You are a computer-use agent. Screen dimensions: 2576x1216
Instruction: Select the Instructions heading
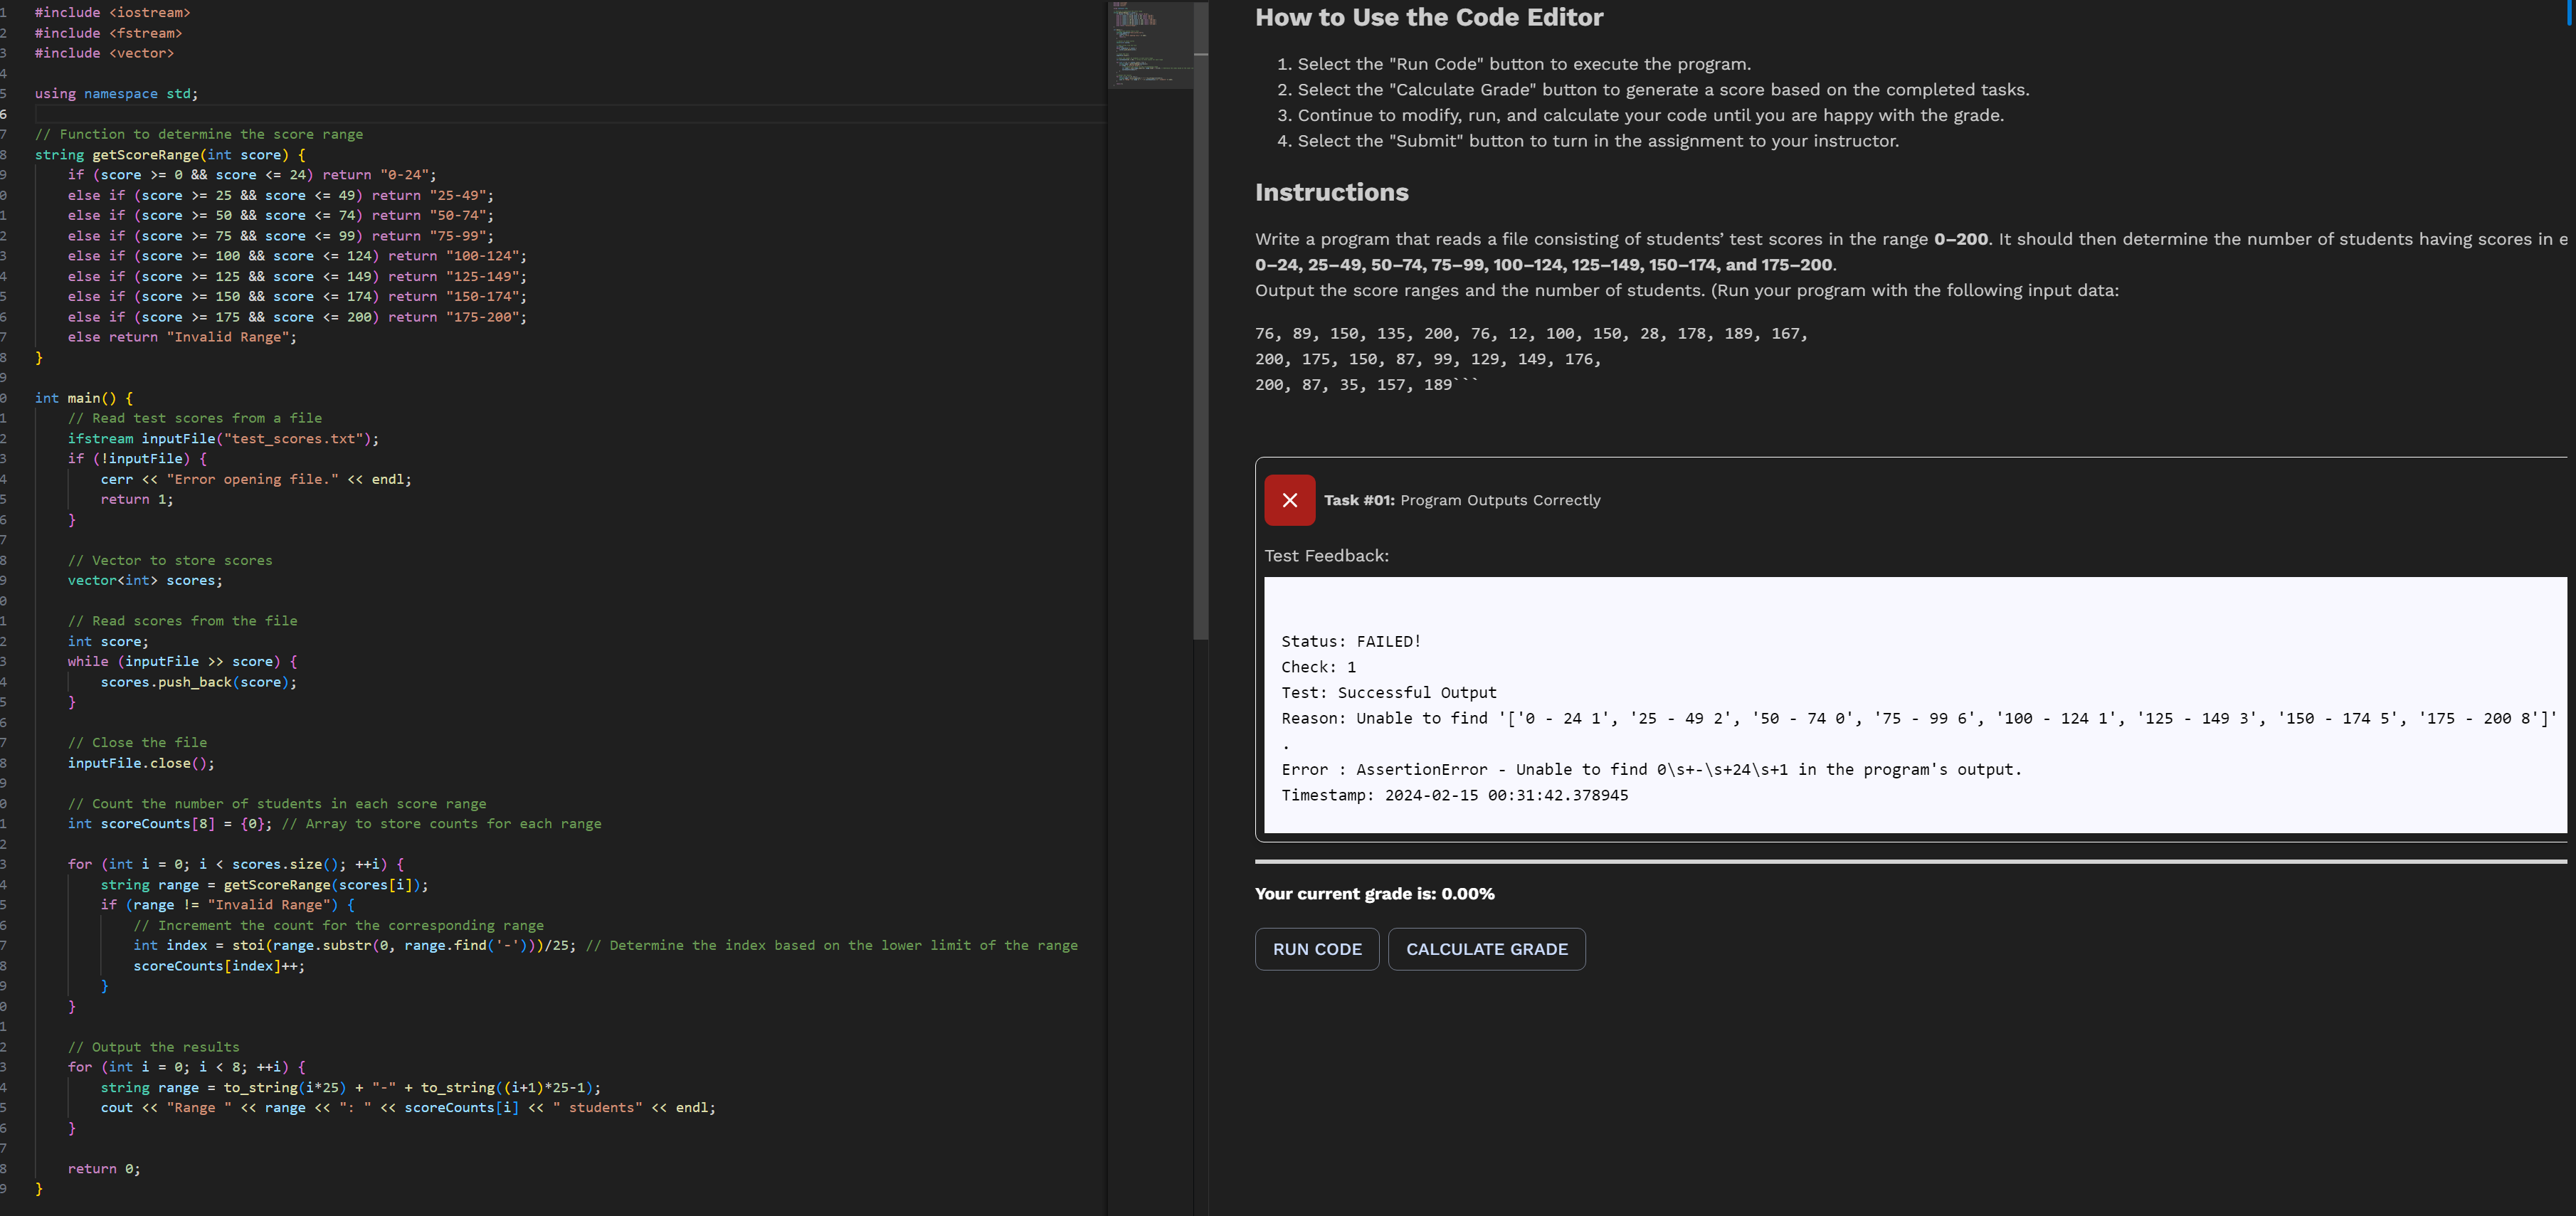(1331, 192)
